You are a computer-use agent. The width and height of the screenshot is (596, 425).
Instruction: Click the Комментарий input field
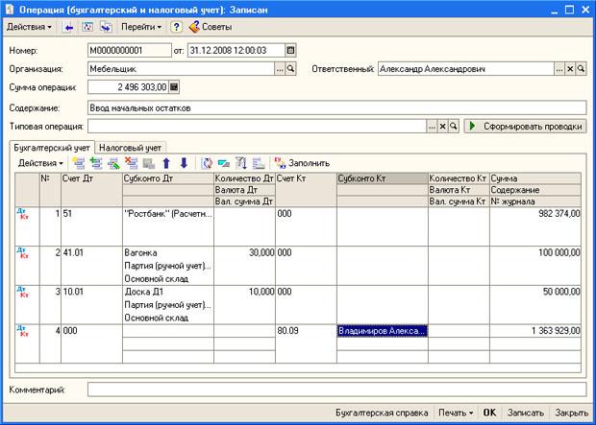click(336, 390)
